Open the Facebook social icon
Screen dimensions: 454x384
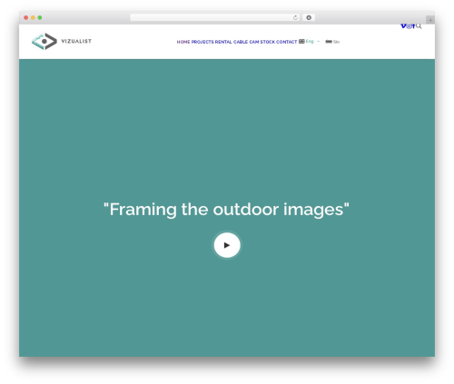pos(413,26)
